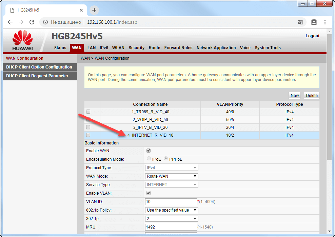Click the New connection button
This screenshot has width=335, height=237.
(295, 96)
